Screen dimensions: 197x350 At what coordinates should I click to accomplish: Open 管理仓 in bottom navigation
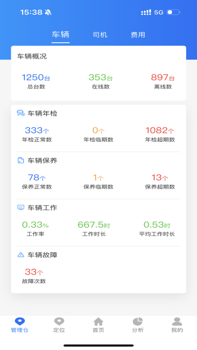pos(20,325)
